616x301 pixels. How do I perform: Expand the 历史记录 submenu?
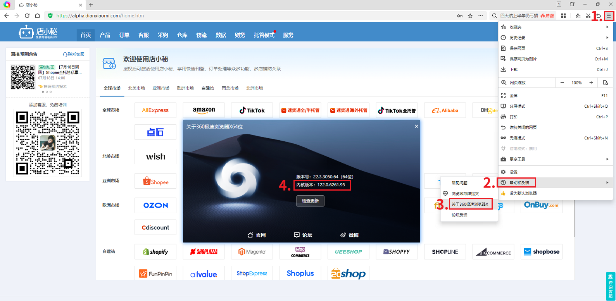point(555,38)
